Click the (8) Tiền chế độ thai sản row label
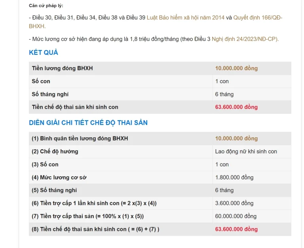 (95, 229)
